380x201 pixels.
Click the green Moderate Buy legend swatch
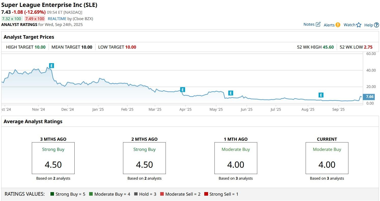(91, 194)
